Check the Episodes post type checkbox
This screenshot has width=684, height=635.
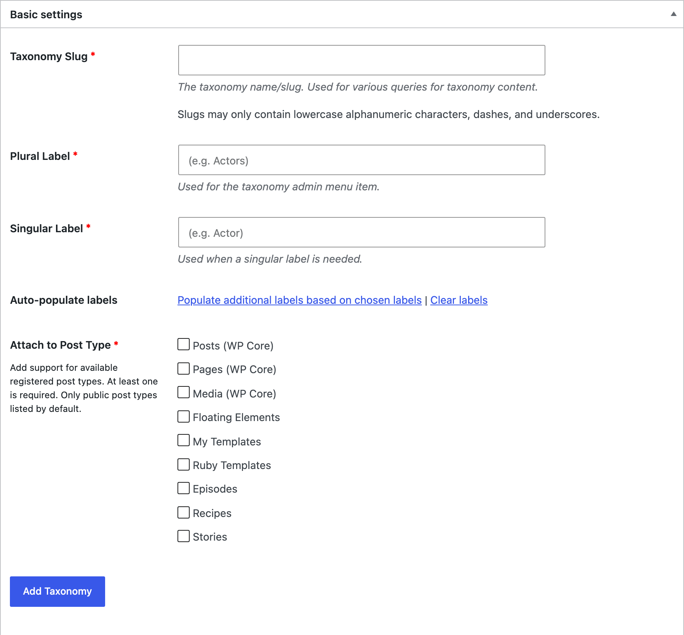click(x=184, y=488)
